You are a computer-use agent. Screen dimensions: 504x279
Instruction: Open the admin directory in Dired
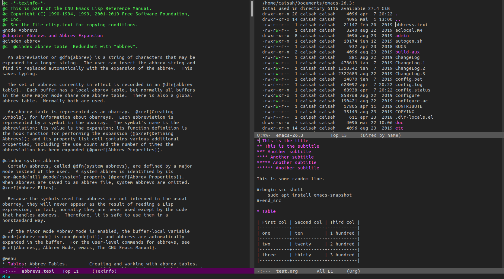[x=402, y=36]
